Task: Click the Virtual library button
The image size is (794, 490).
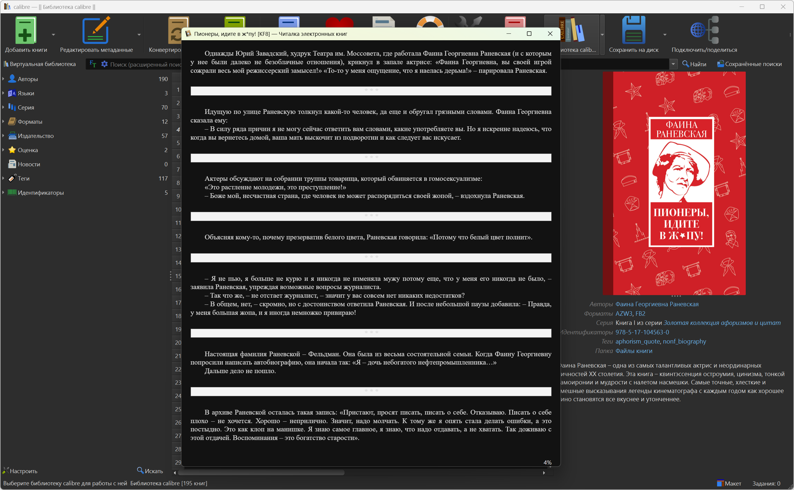Action: tap(40, 64)
